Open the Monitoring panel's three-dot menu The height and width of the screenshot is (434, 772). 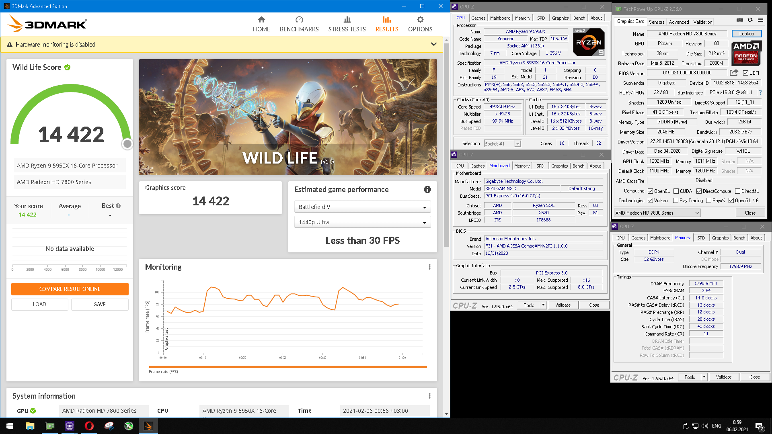tap(429, 267)
